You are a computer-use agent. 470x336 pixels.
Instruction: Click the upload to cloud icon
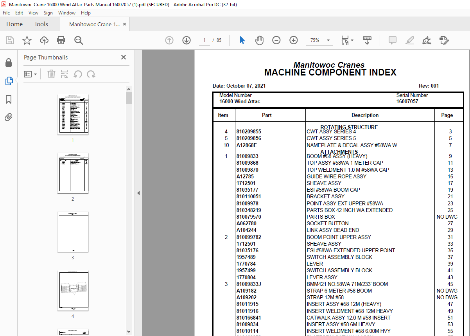tap(44, 40)
